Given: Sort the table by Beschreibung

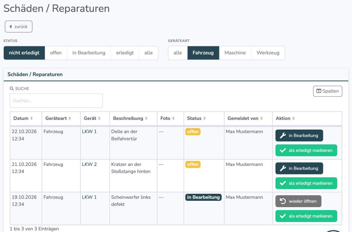Looking at the screenshot, I should [x=133, y=118].
